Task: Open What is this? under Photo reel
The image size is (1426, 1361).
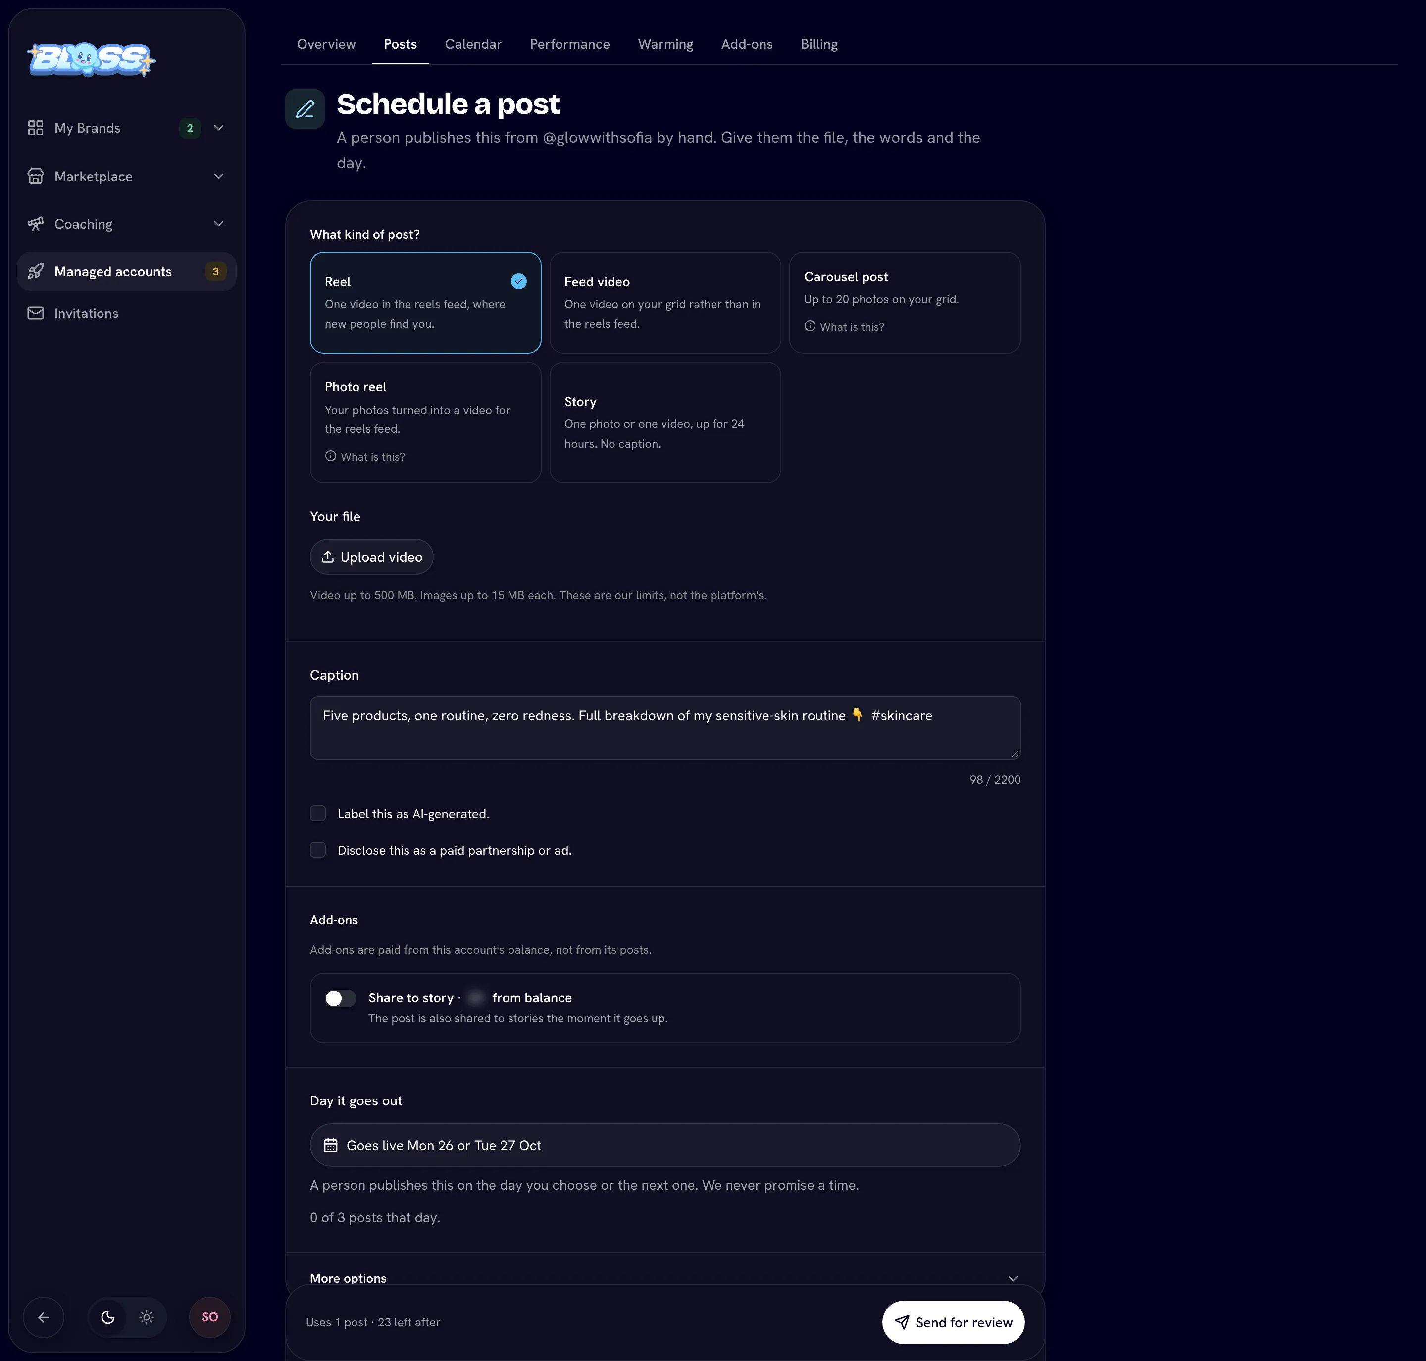Action: pyautogui.click(x=365, y=457)
